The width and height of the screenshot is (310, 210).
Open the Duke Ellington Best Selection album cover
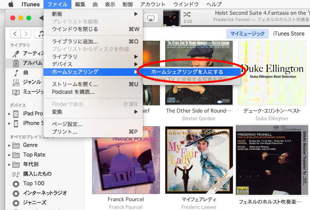pyautogui.click(x=272, y=73)
